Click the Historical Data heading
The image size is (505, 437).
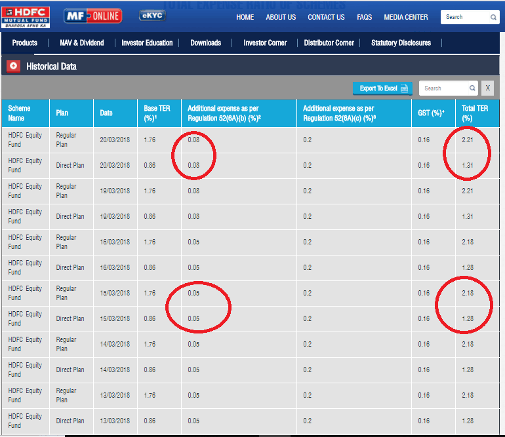click(51, 66)
